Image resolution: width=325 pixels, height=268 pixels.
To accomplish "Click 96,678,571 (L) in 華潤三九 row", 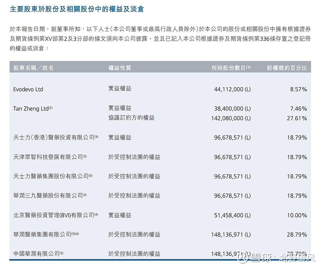I will coord(232,196).
